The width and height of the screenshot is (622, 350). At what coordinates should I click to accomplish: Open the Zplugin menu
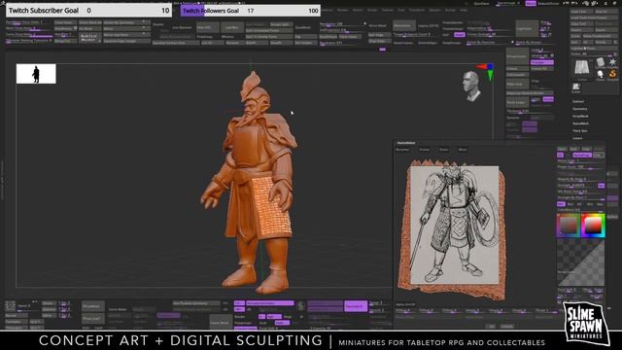coord(434,10)
